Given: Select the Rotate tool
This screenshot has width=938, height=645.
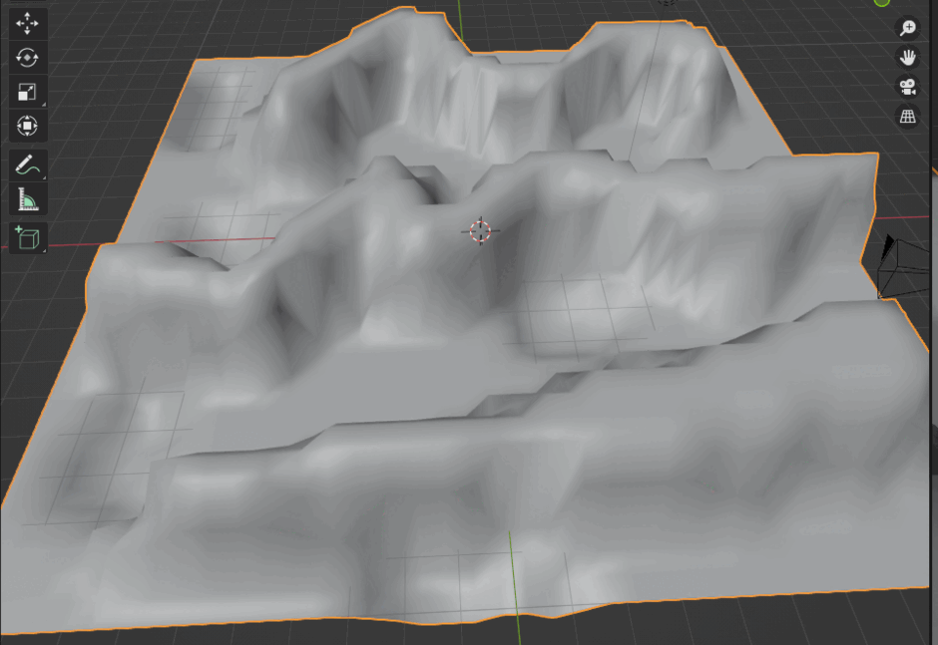Looking at the screenshot, I should point(28,58).
